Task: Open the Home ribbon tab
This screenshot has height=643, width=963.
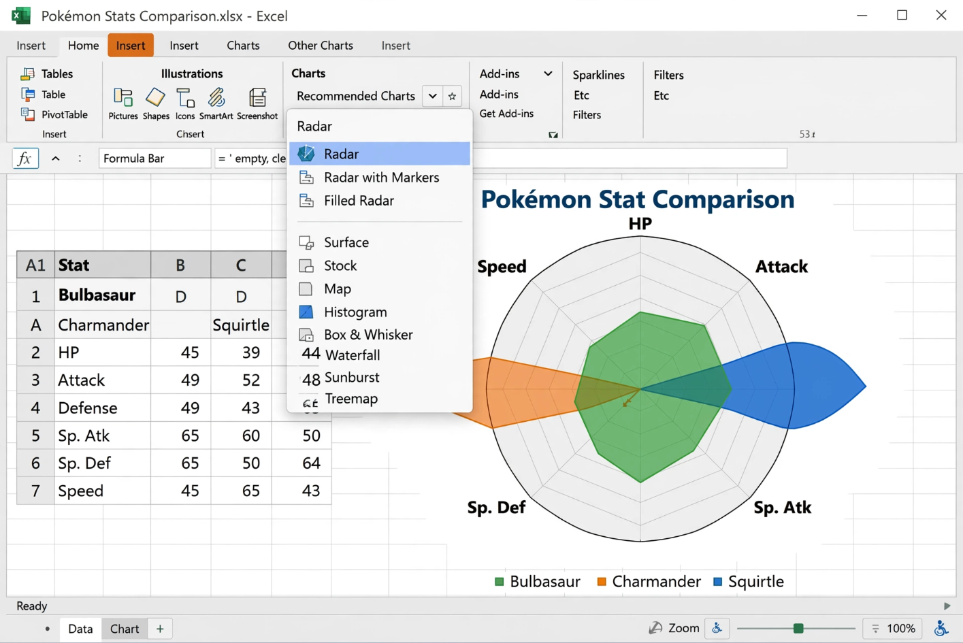Action: (x=83, y=46)
